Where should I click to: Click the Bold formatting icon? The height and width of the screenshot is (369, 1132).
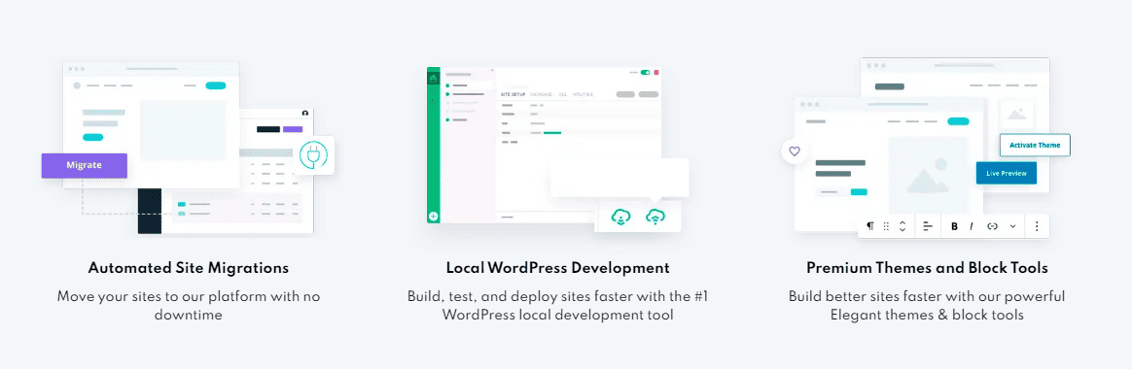pyautogui.click(x=954, y=226)
